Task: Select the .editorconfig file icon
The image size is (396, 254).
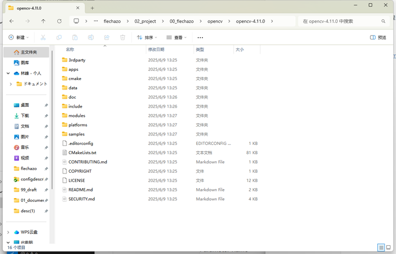Action: pos(65,143)
